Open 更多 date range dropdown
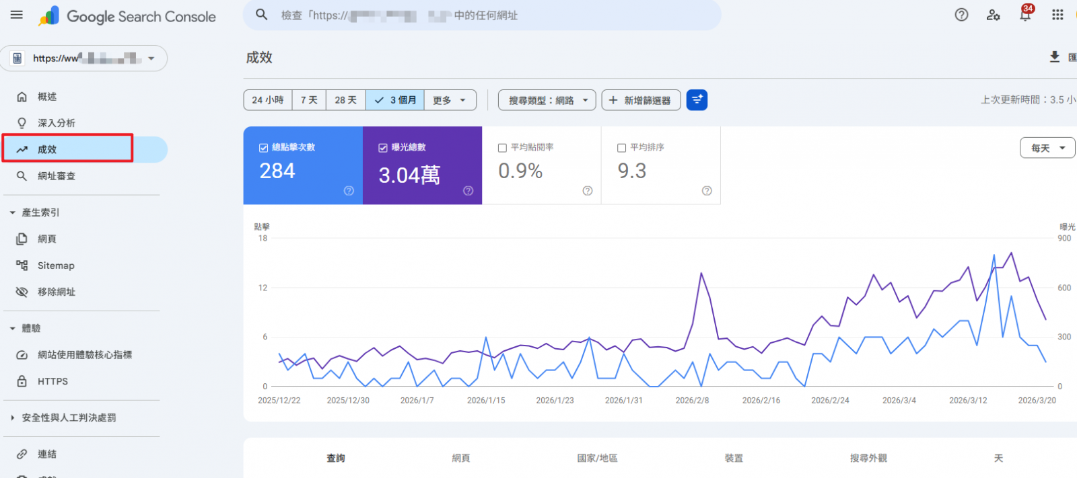The width and height of the screenshot is (1077, 478). tap(450, 100)
